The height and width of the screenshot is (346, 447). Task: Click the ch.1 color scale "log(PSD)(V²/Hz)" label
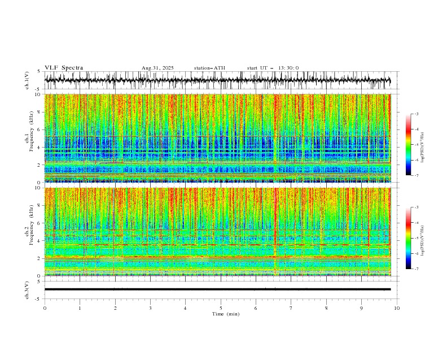423,148
